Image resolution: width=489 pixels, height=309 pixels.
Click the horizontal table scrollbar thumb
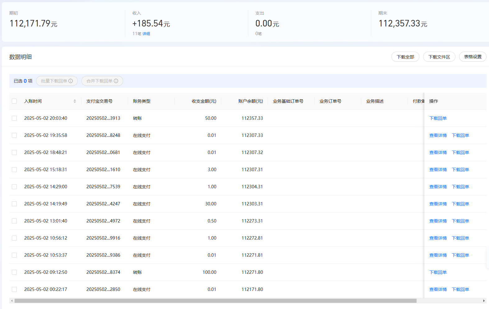(215, 301)
